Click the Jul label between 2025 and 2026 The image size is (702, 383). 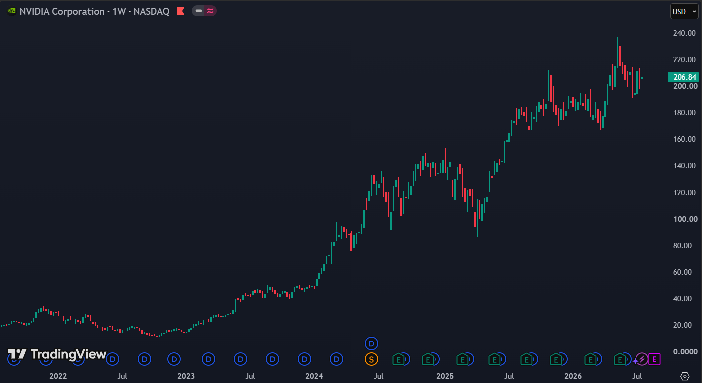(x=509, y=376)
